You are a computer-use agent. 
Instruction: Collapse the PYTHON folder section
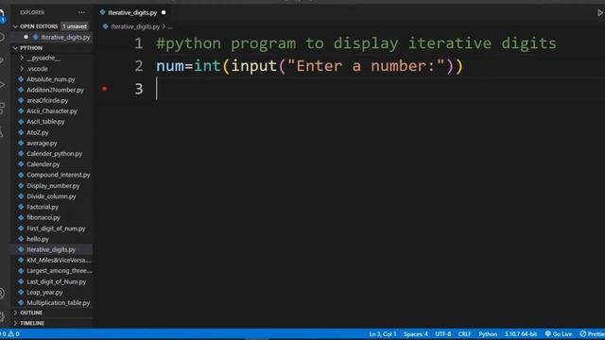click(31, 48)
